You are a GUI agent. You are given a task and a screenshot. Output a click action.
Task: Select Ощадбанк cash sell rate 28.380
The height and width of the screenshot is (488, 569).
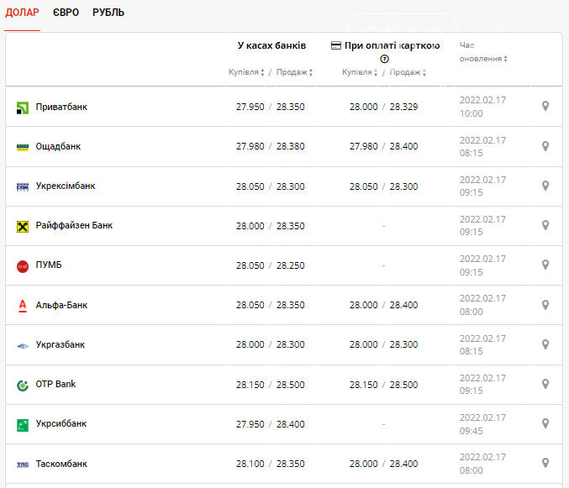290,146
